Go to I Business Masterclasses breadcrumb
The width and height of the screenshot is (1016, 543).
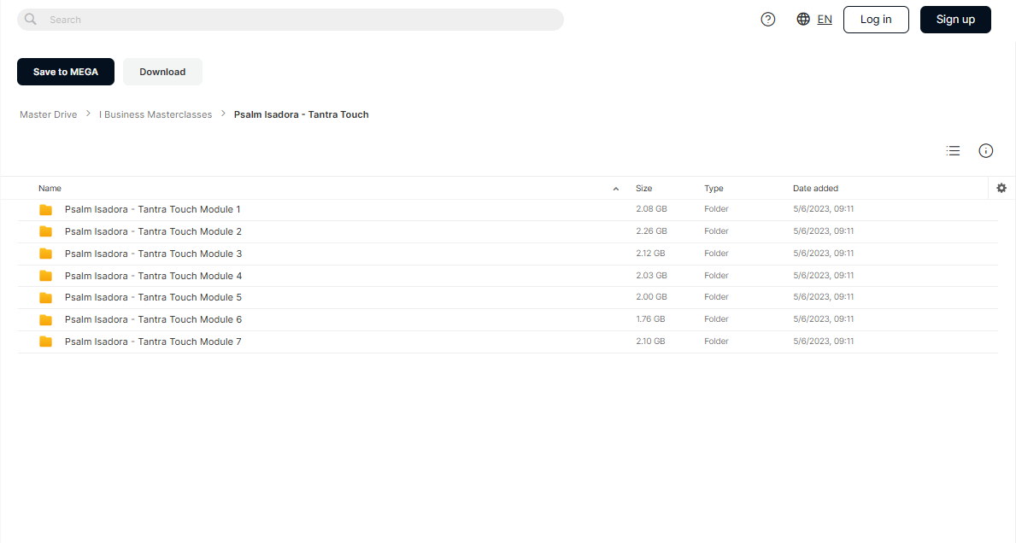[156, 114]
